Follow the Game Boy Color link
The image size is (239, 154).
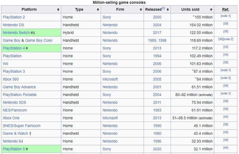pyautogui.click(x=39, y=41)
